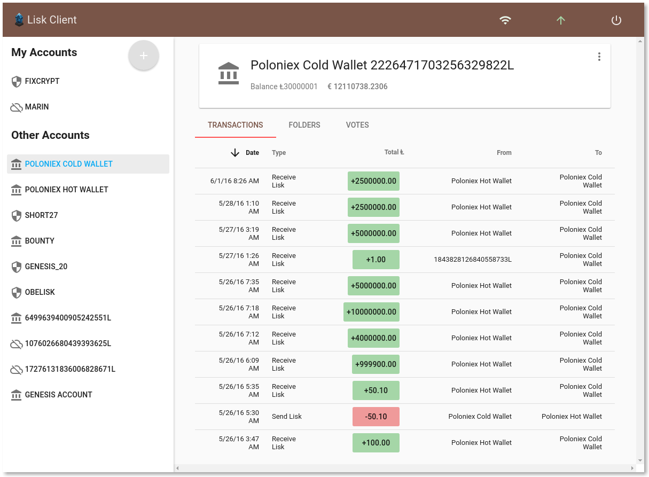This screenshot has height=477, width=649.
Task: Open the OBELISK account
Action: tap(88, 292)
